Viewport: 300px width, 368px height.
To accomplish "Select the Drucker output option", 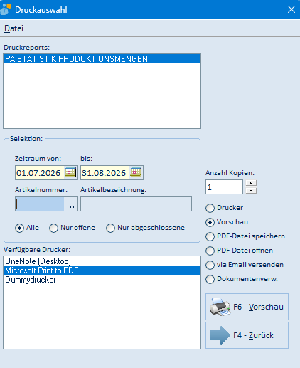I will pos(210,208).
